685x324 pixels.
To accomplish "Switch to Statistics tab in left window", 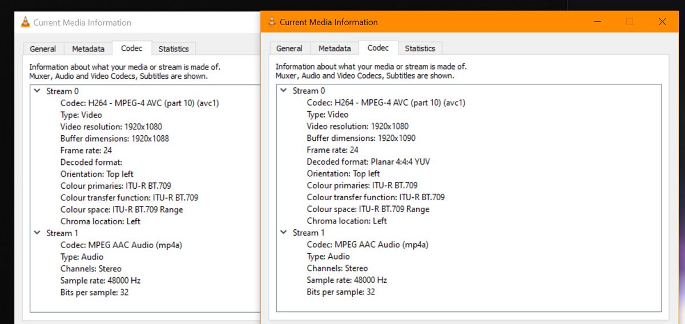I will [174, 49].
